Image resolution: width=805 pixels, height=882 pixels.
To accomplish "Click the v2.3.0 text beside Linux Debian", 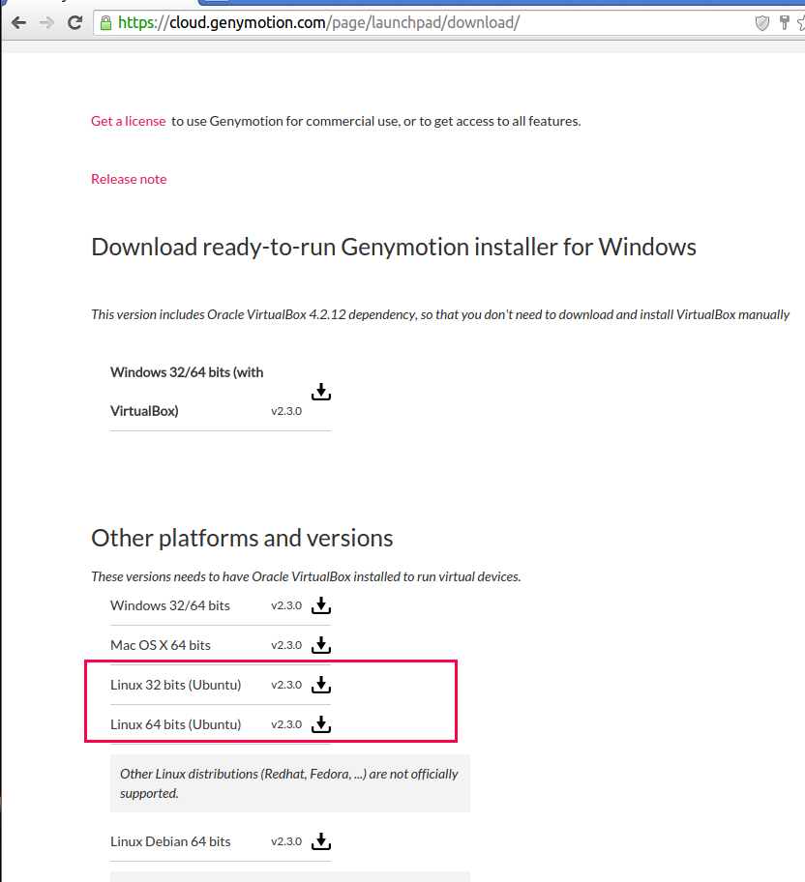I will (x=286, y=841).
